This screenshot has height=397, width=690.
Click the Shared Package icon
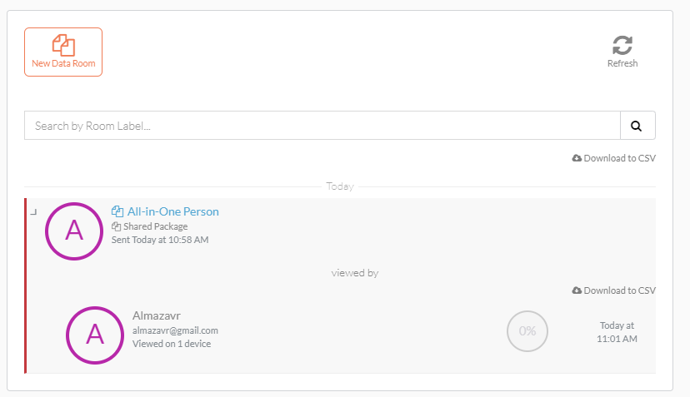pos(116,226)
